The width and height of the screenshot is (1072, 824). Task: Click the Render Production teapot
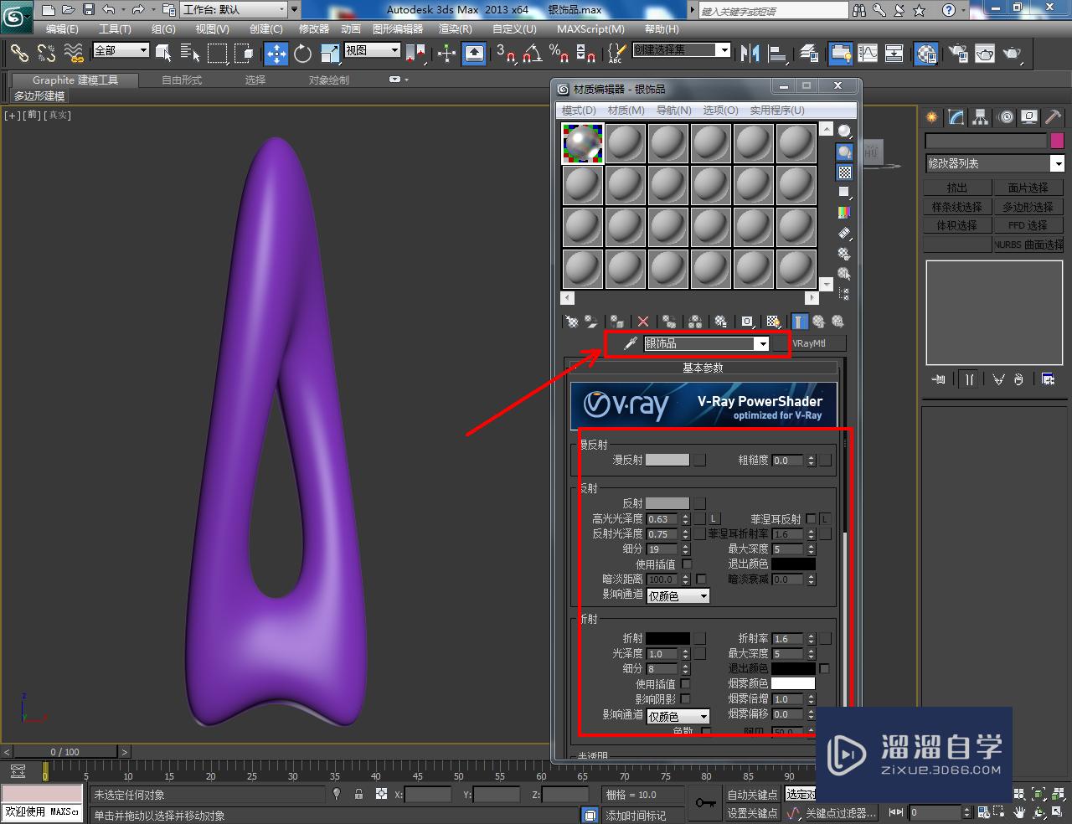[x=1013, y=54]
